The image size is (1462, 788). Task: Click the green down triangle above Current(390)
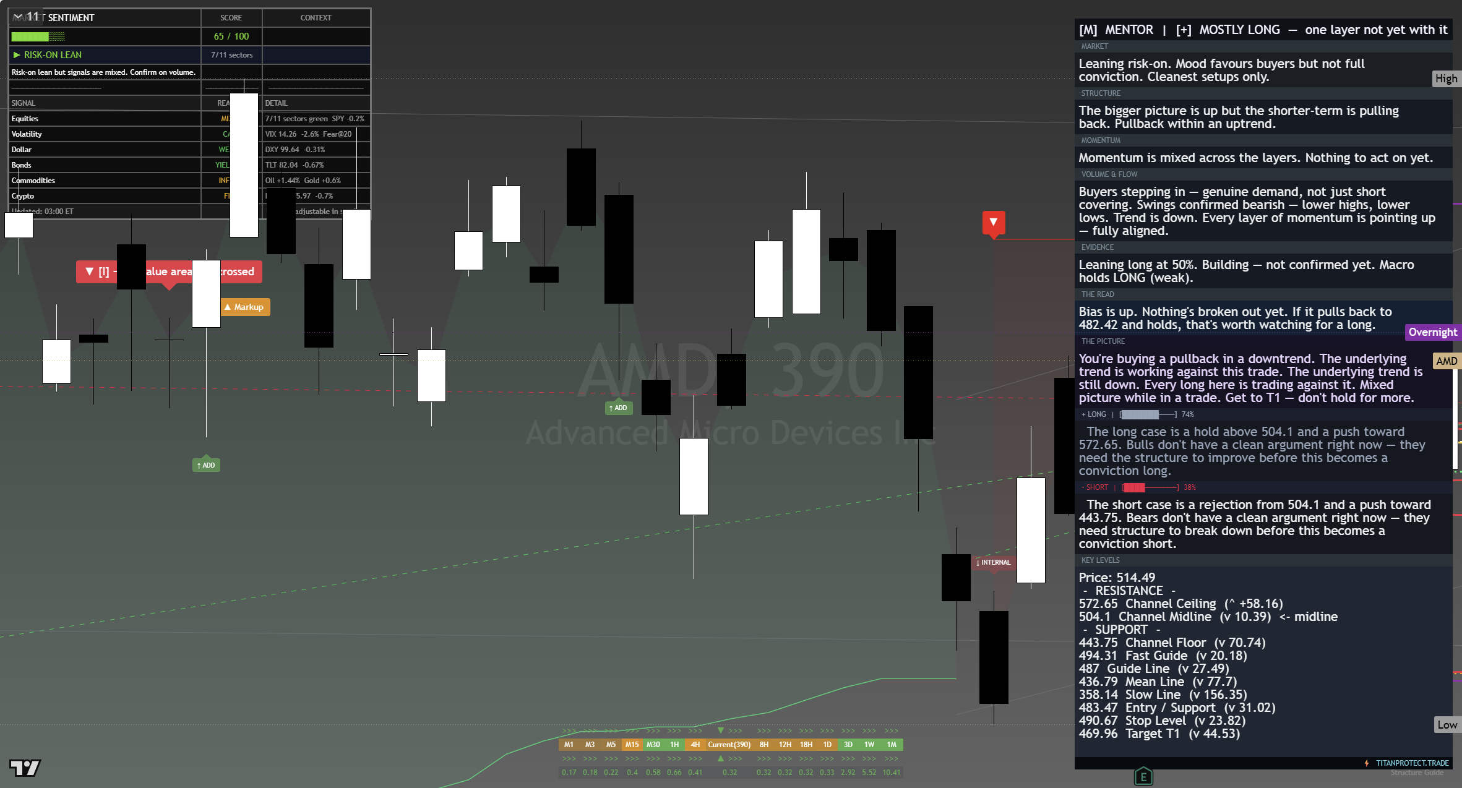coord(720,730)
